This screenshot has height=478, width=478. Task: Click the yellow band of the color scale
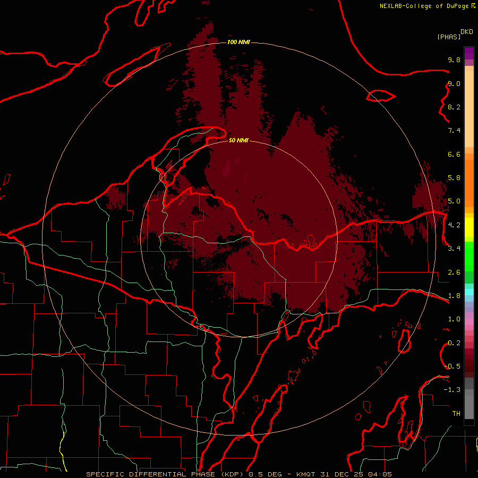469,227
